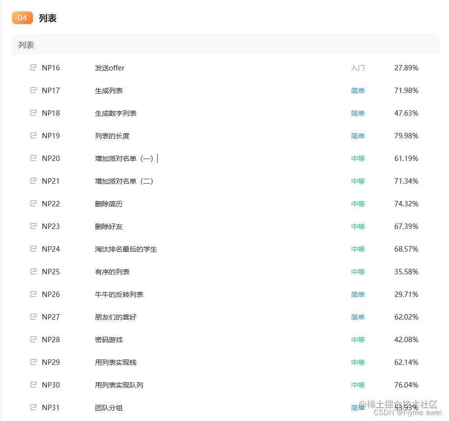
Task: Select the 中等 tag beside 删除好友
Action: (358, 226)
